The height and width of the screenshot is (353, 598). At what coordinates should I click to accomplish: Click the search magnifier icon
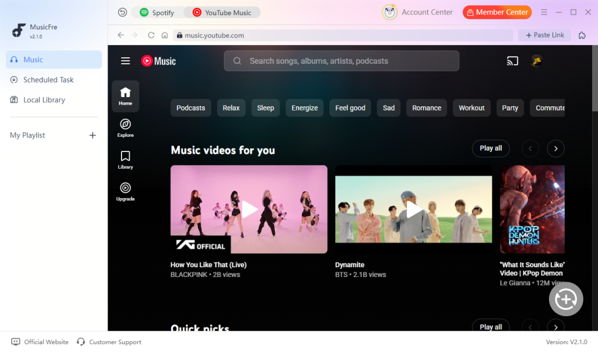click(x=237, y=61)
